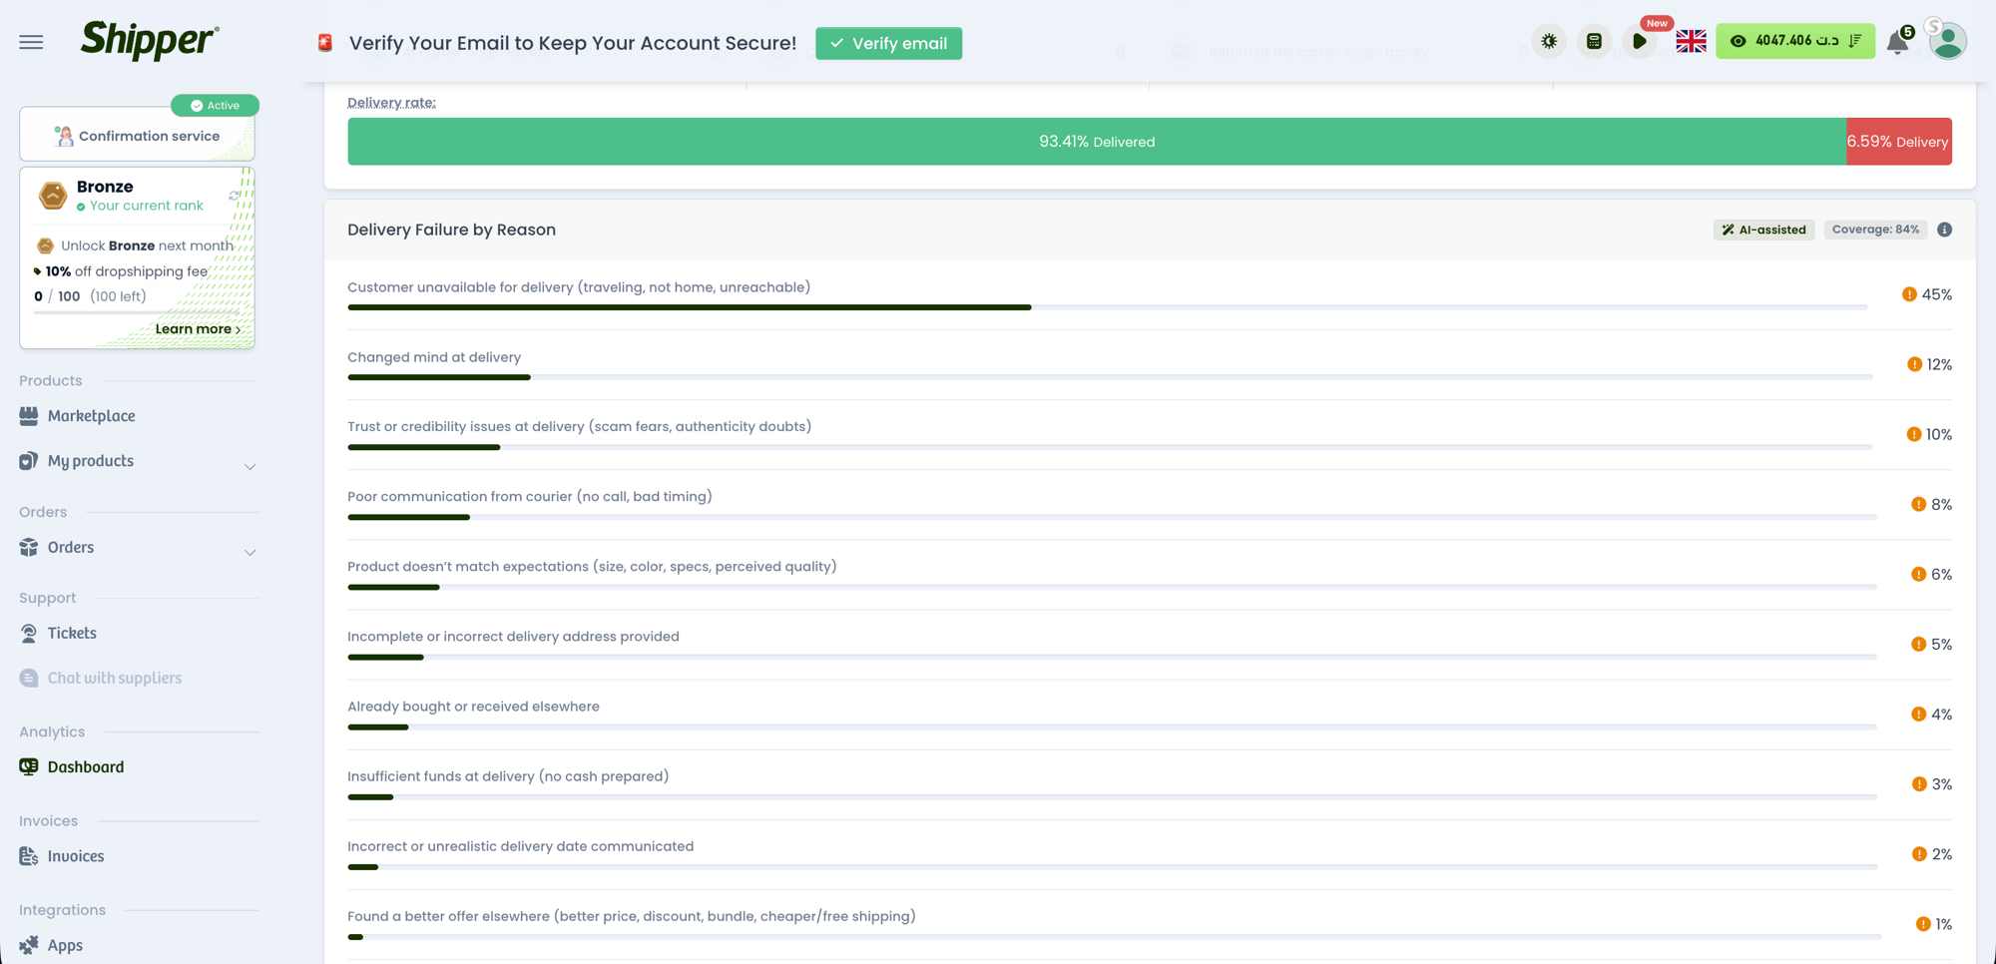
Task: Toggle the AI-assisted badge
Action: point(1763,230)
